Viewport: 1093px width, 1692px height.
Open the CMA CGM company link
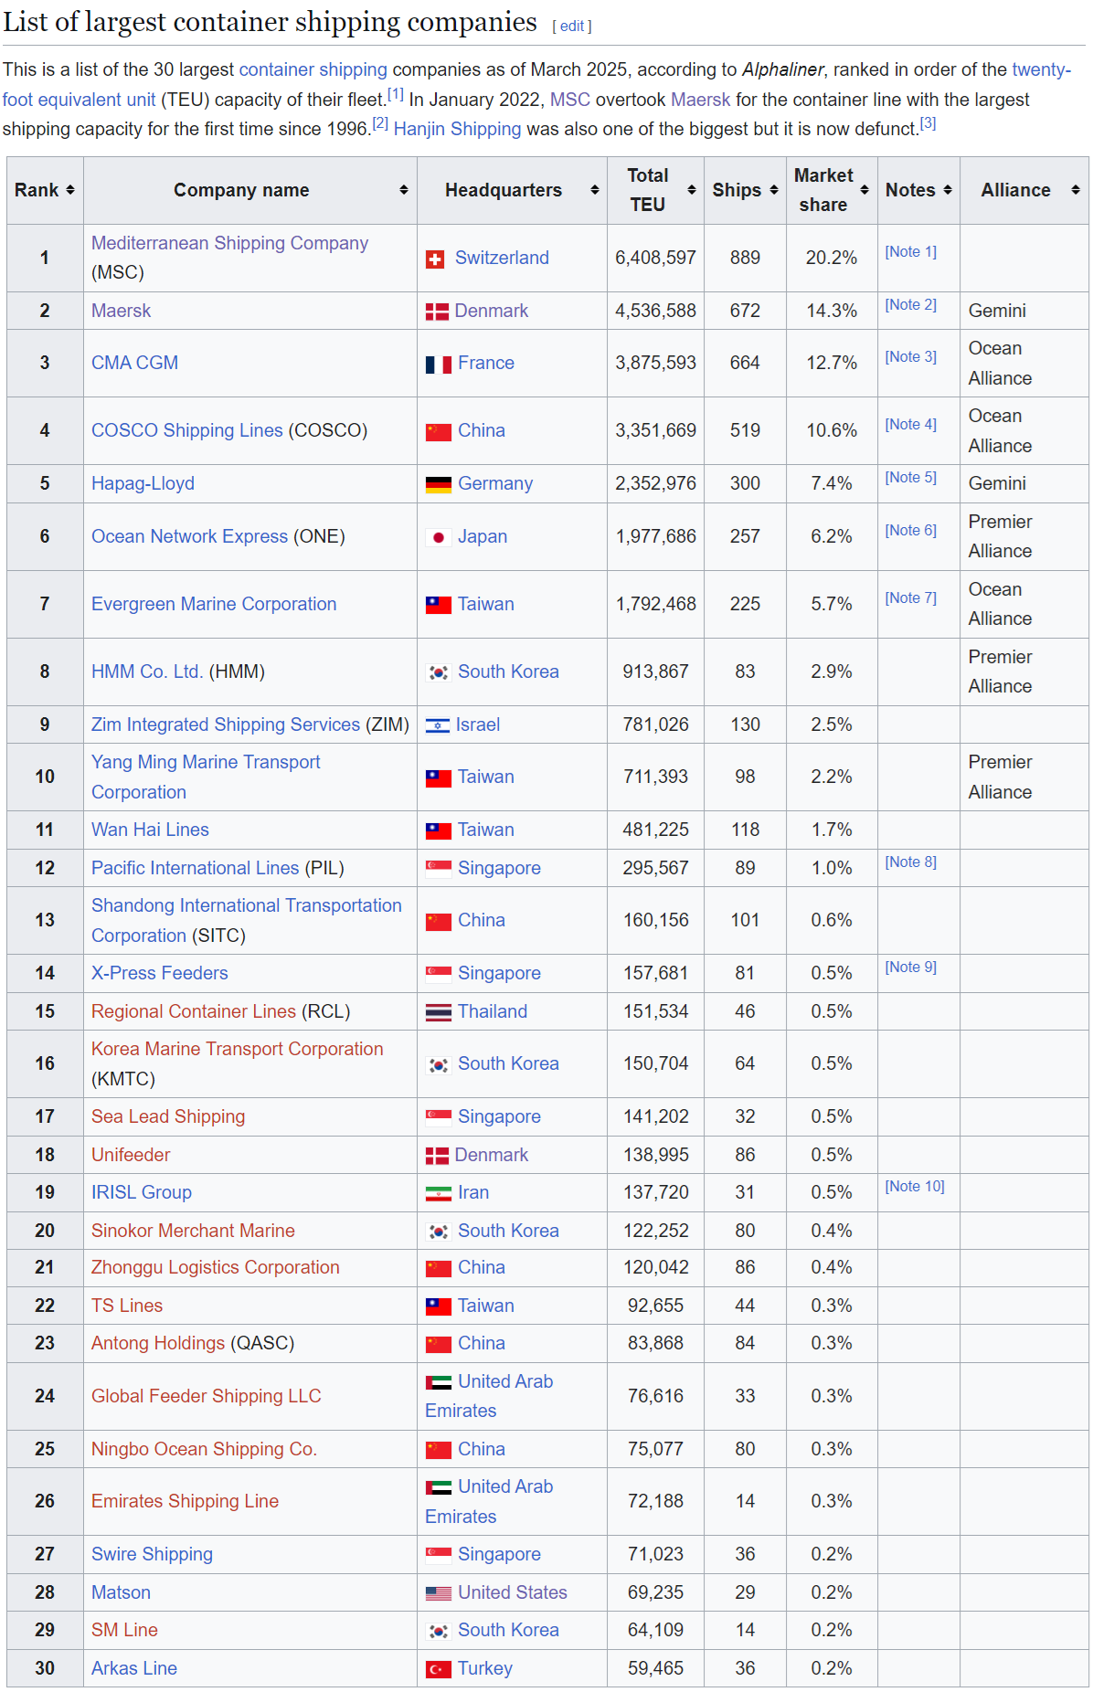pyautogui.click(x=134, y=363)
